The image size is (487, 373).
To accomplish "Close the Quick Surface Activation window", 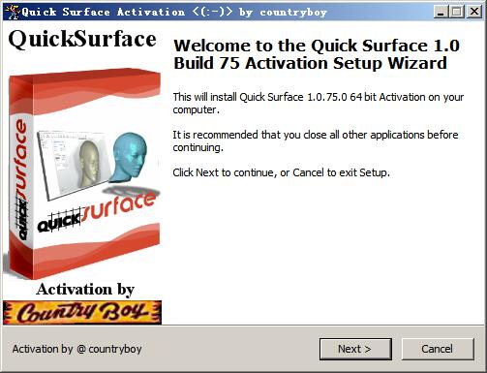I will coord(473,13).
